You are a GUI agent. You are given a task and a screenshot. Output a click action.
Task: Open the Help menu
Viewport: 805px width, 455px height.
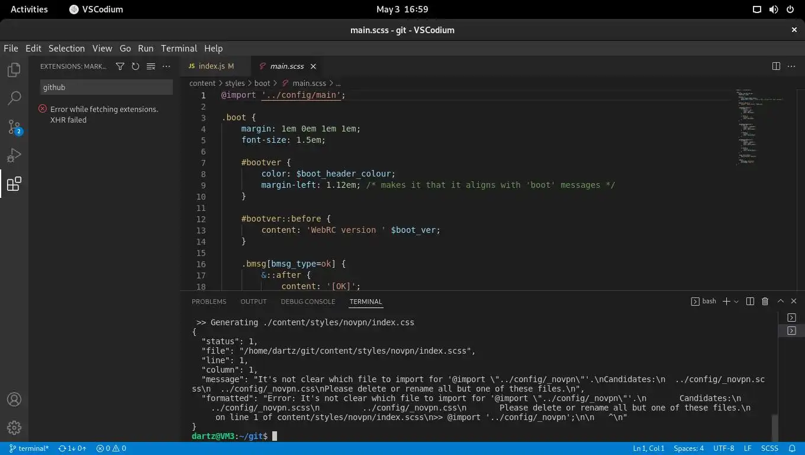coord(213,49)
